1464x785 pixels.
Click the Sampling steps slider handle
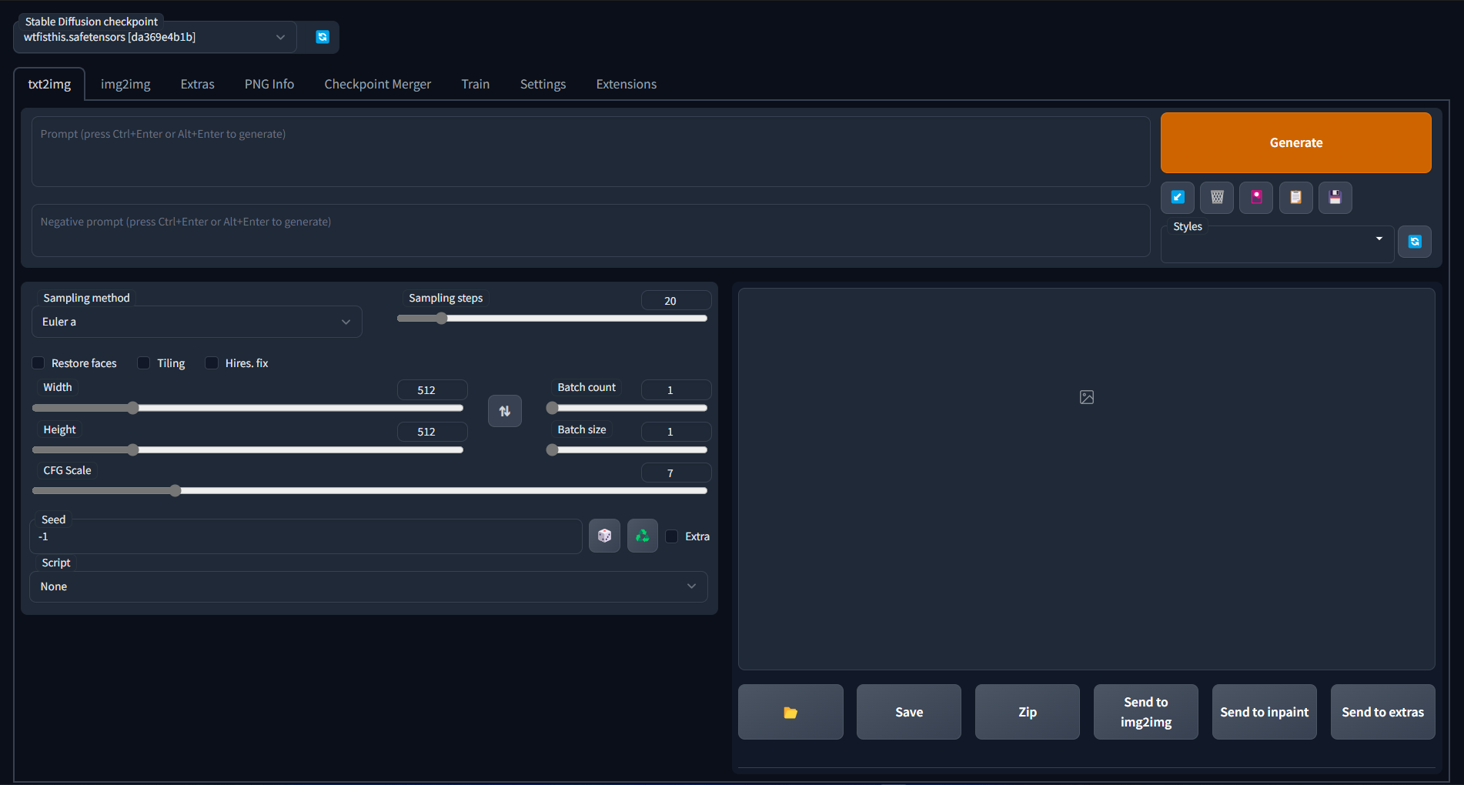click(441, 318)
